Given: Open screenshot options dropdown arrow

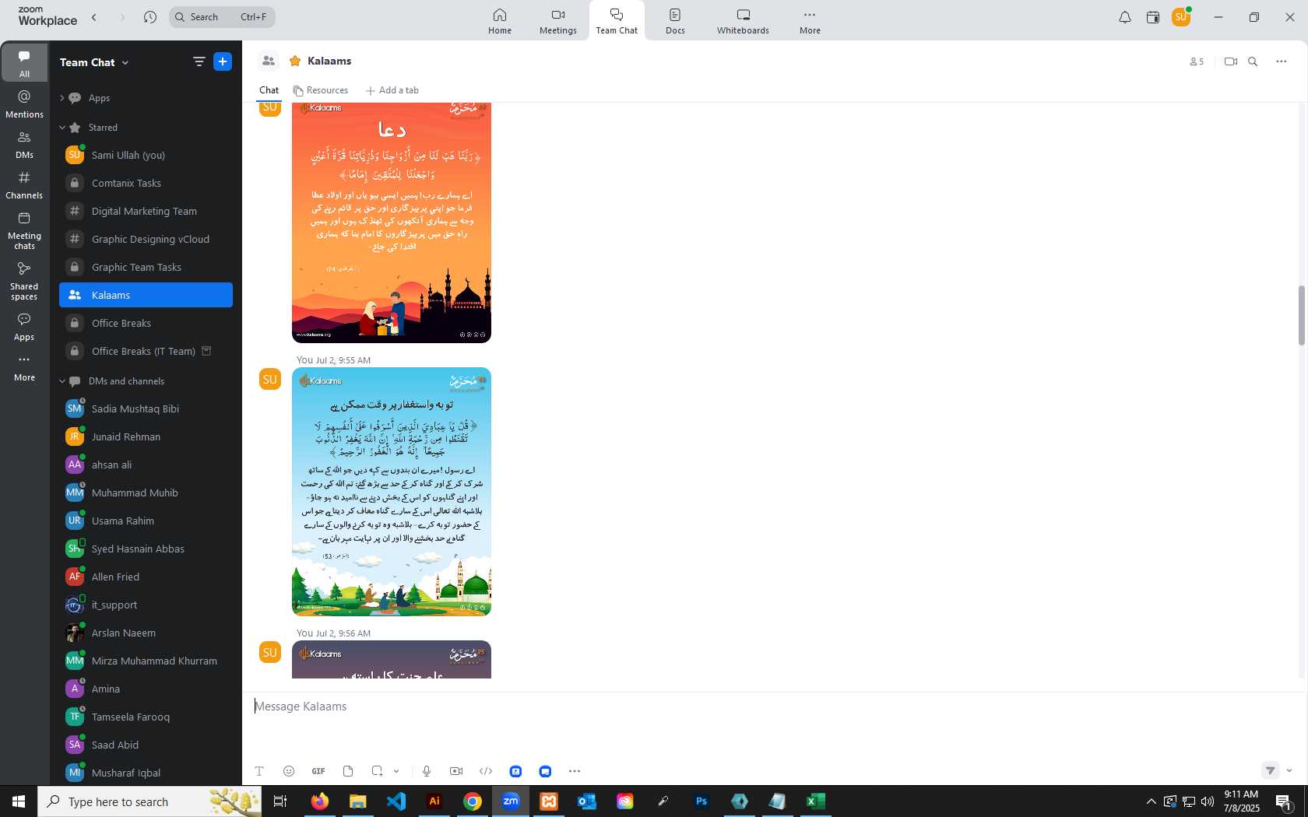Looking at the screenshot, I should [x=396, y=771].
